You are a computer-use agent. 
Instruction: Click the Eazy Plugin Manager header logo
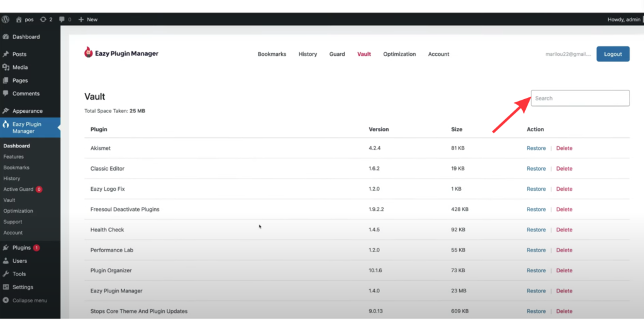121,53
